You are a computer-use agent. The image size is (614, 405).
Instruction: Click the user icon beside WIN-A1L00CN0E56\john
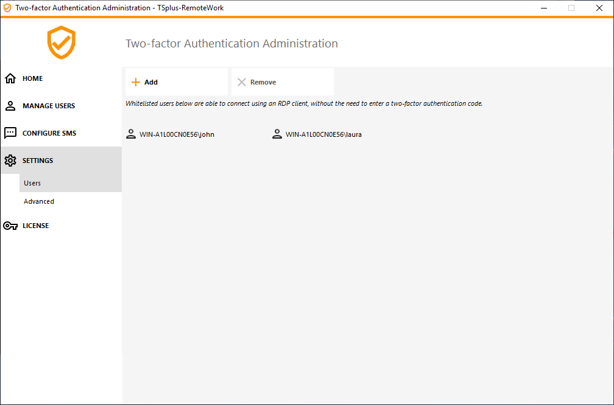tap(131, 134)
